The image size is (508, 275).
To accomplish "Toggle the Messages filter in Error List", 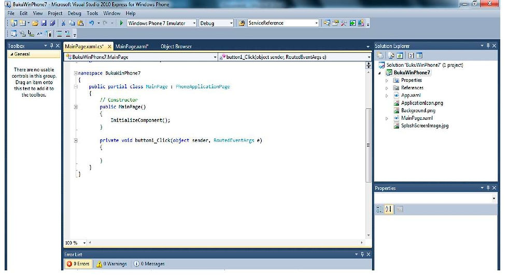I will 149,264.
